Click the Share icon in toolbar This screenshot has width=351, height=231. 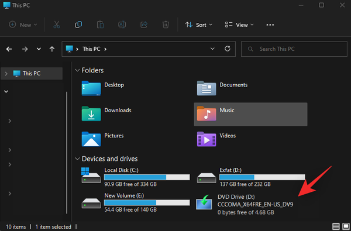point(144,25)
